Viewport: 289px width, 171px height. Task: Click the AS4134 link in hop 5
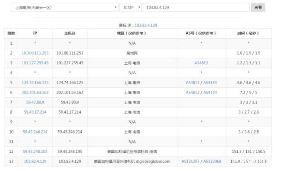click(x=210, y=83)
